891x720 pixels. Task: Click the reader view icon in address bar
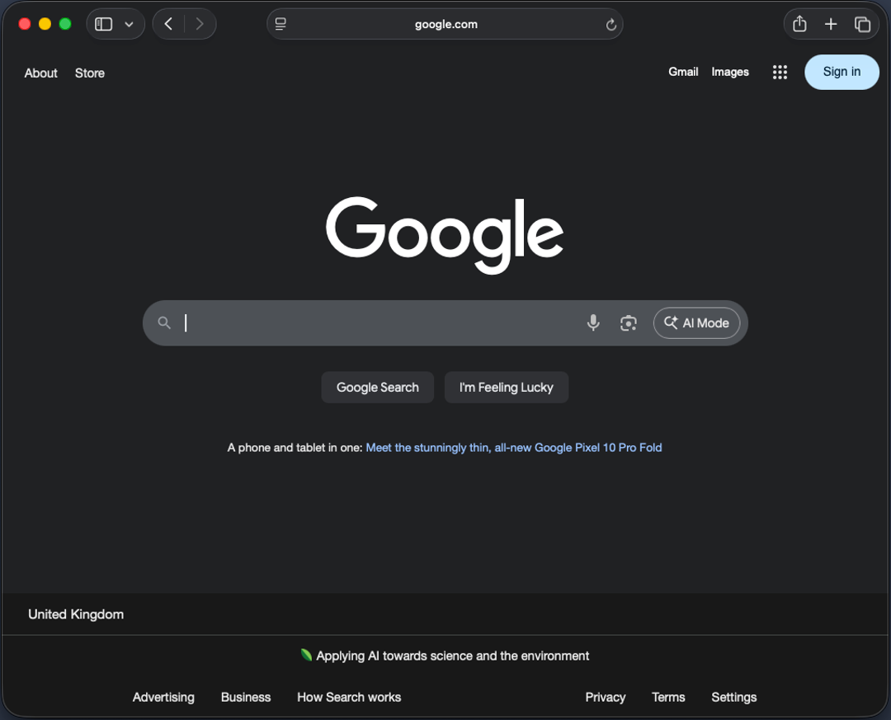(x=280, y=24)
